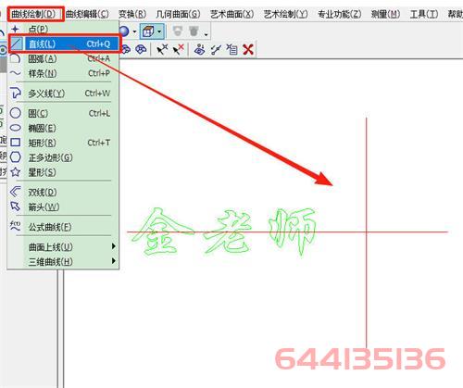The height and width of the screenshot is (388, 463).
Task: Expand the 曲面上线 submenu arrow
Action: click(x=114, y=246)
